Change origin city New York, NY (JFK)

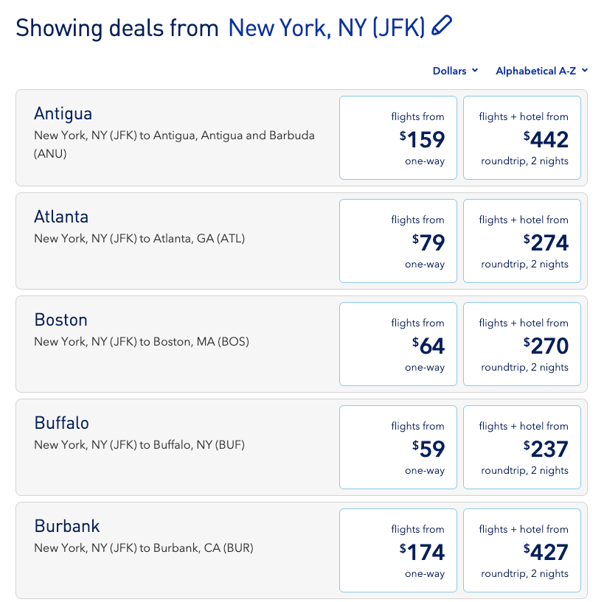(326, 28)
